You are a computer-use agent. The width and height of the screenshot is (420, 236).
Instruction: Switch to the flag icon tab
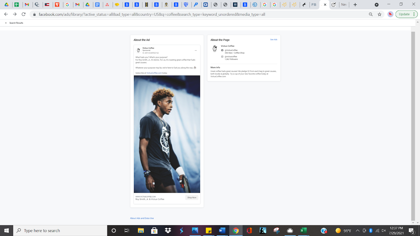47,5
